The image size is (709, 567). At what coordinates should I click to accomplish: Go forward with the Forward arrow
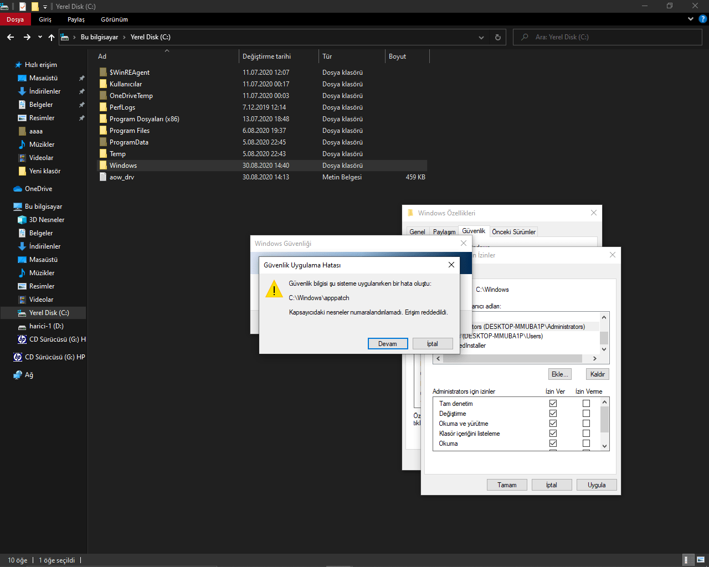pyautogui.click(x=27, y=37)
